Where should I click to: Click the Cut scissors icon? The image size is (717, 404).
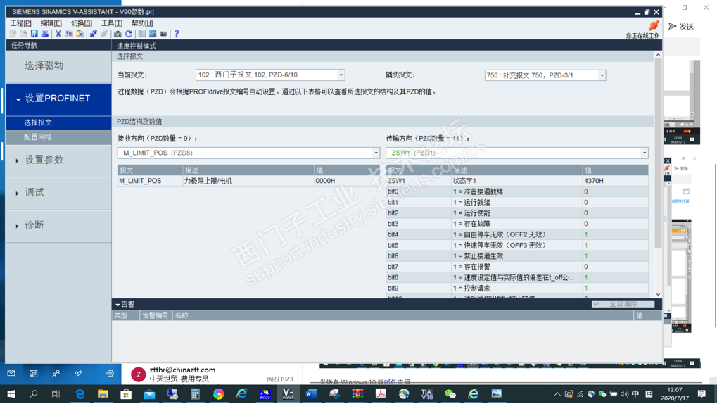pos(58,34)
